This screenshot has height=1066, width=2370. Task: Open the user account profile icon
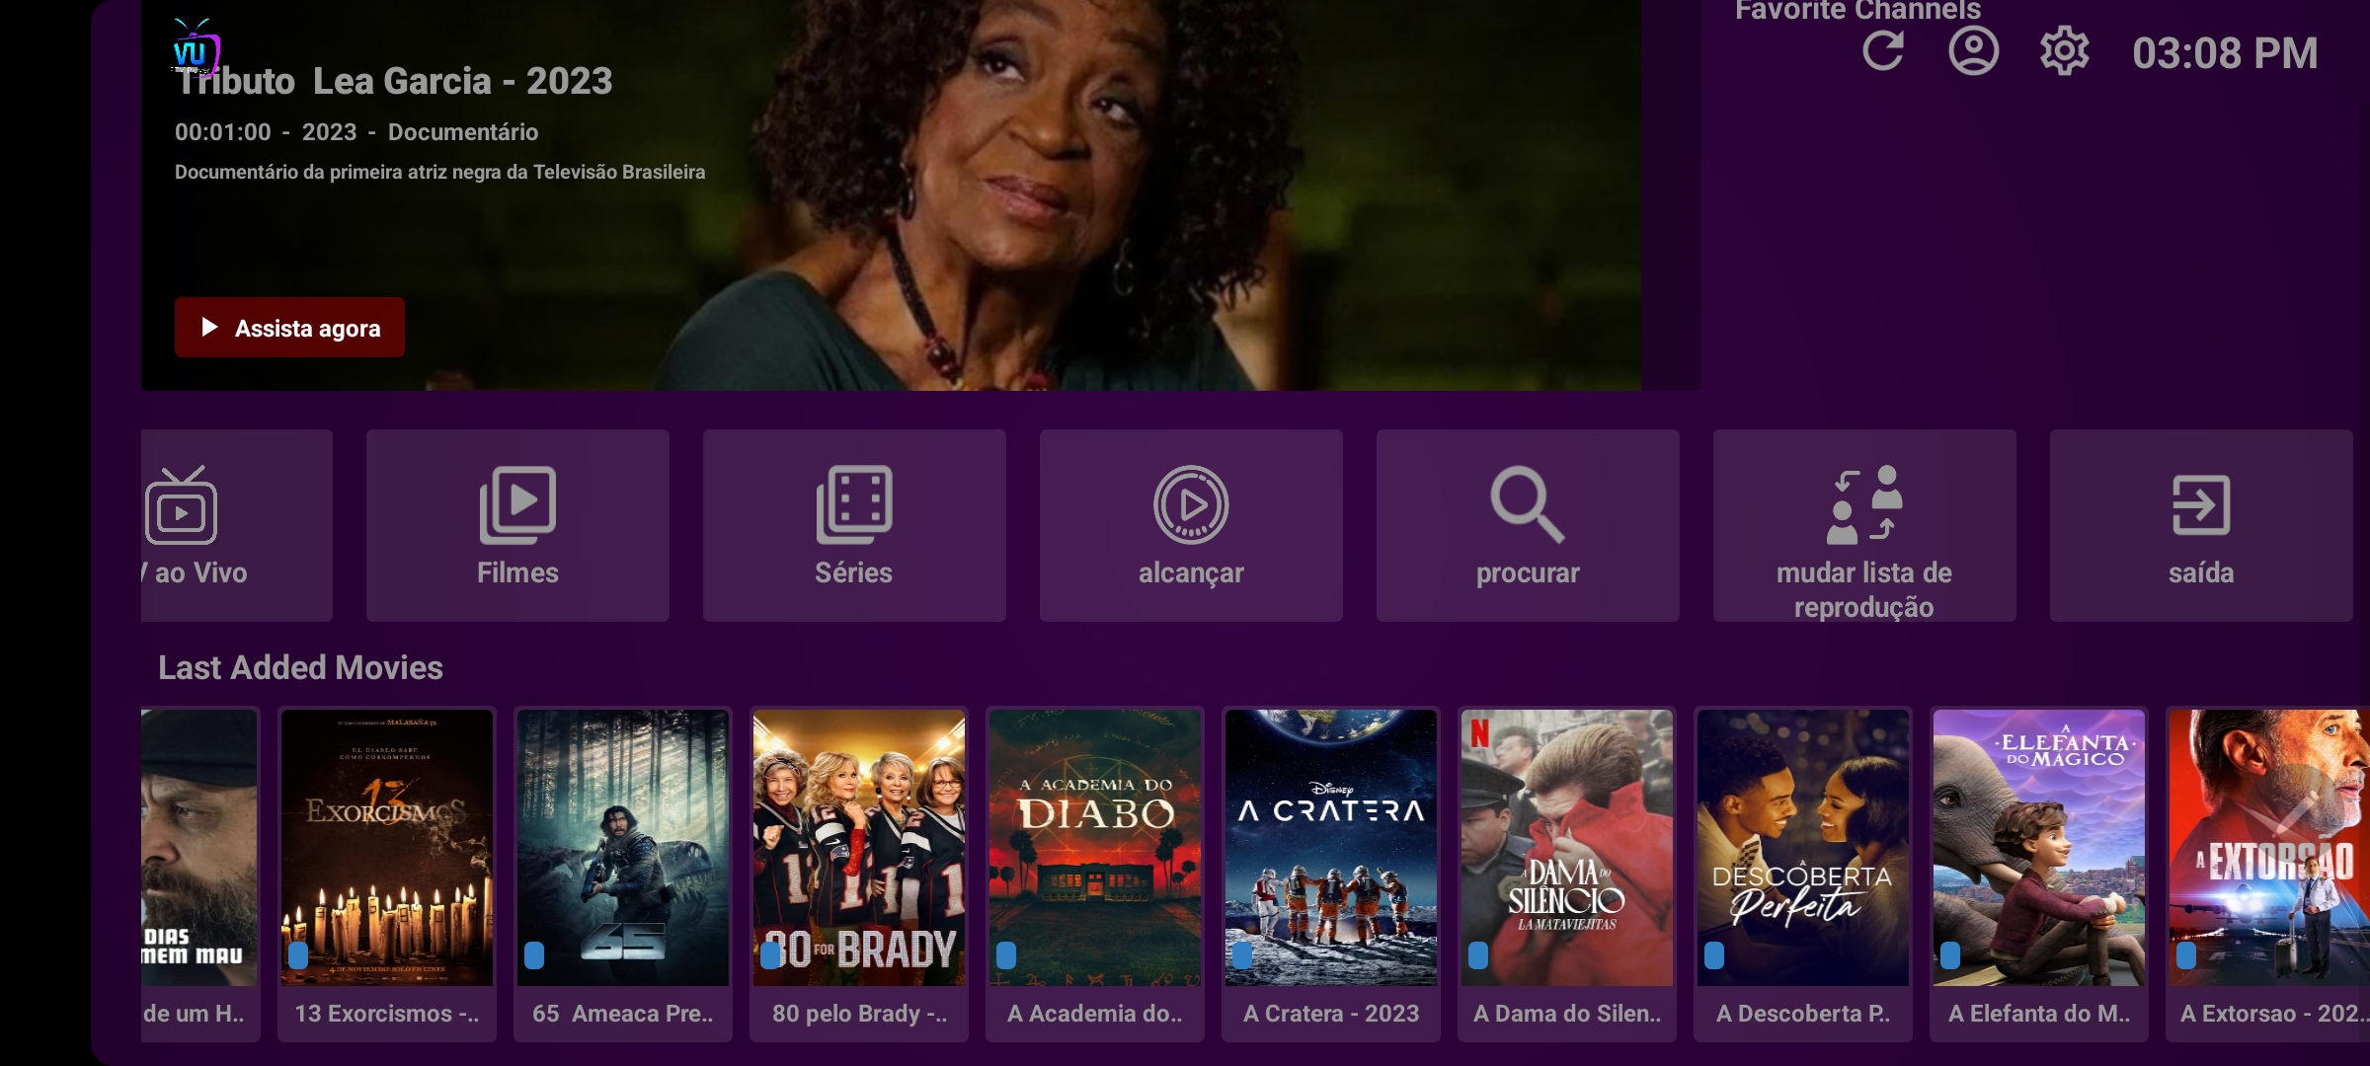click(x=1973, y=51)
